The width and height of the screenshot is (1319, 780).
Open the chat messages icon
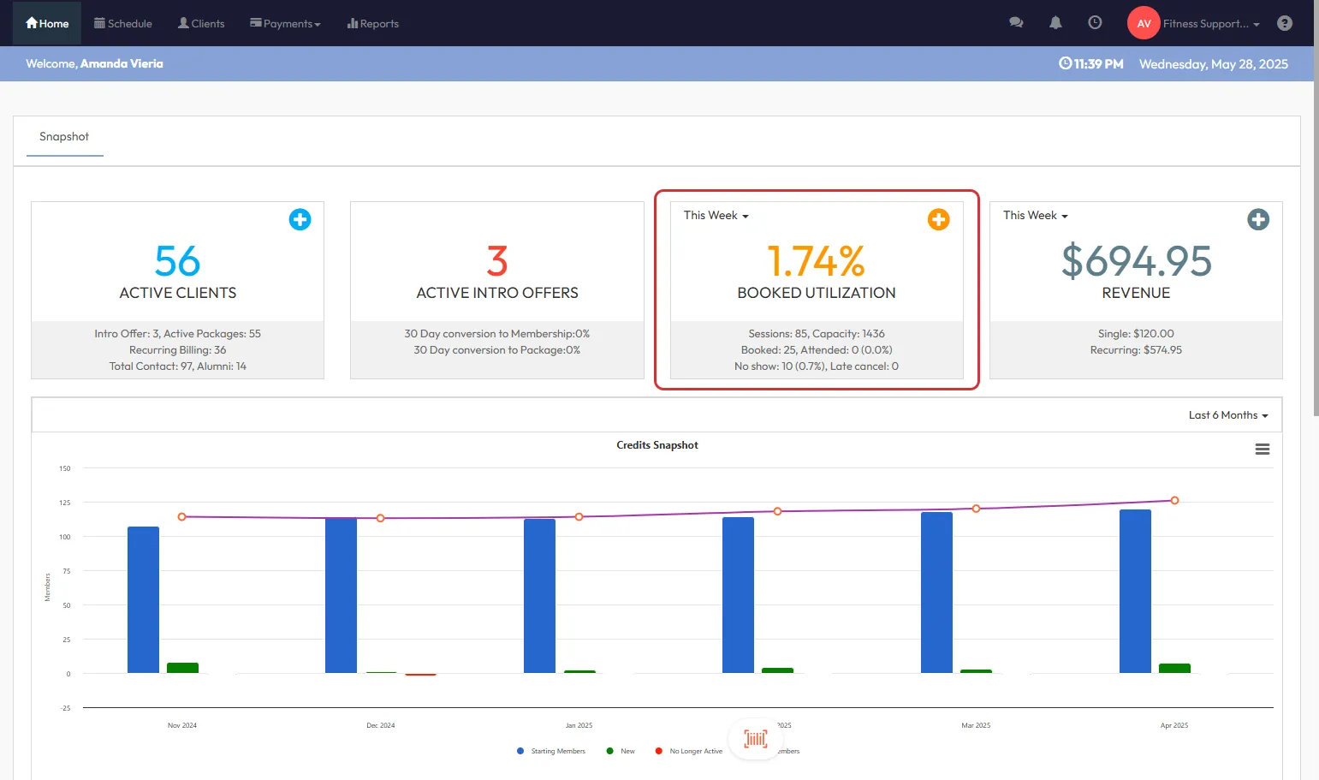pyautogui.click(x=1016, y=23)
